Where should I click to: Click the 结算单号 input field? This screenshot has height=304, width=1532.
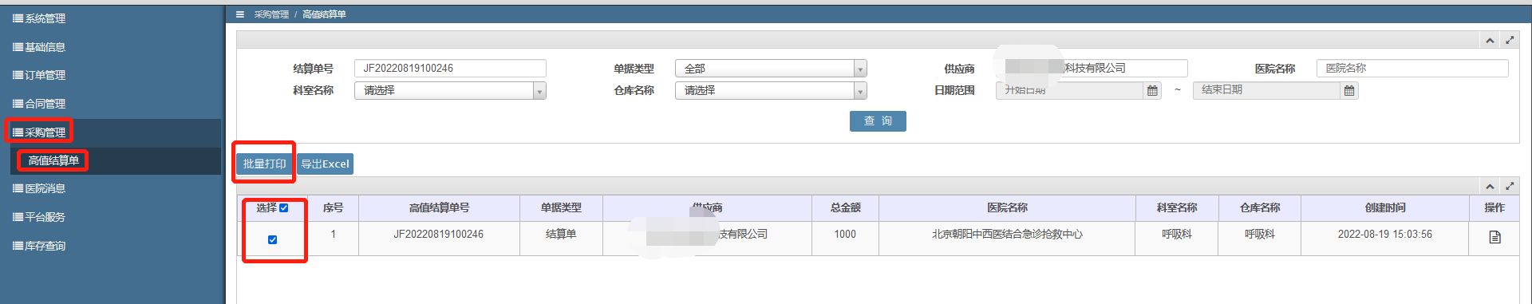pyautogui.click(x=450, y=69)
